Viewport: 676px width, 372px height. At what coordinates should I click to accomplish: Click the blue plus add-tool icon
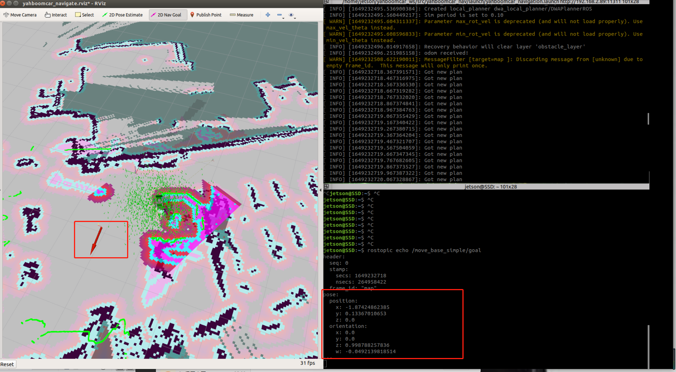pos(268,15)
